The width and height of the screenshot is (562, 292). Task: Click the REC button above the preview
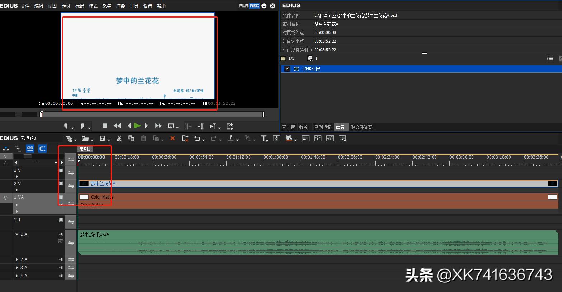[254, 5]
